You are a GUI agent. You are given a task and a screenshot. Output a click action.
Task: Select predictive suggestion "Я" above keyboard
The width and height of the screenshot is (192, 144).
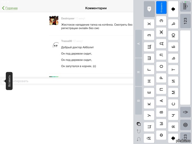point(139,72)
